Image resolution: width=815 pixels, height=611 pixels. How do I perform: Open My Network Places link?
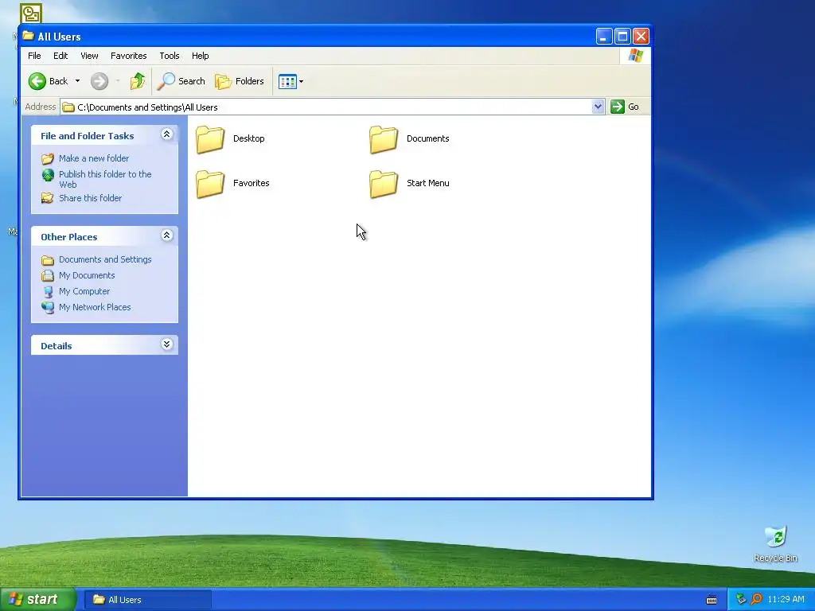click(95, 307)
